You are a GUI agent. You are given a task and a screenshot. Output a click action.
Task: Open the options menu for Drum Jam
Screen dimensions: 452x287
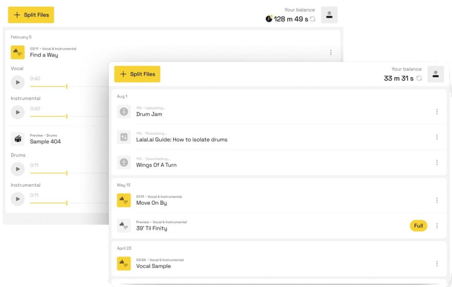(437, 112)
